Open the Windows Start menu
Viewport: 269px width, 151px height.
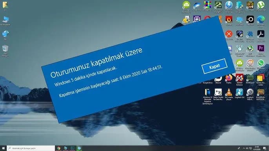(3, 148)
